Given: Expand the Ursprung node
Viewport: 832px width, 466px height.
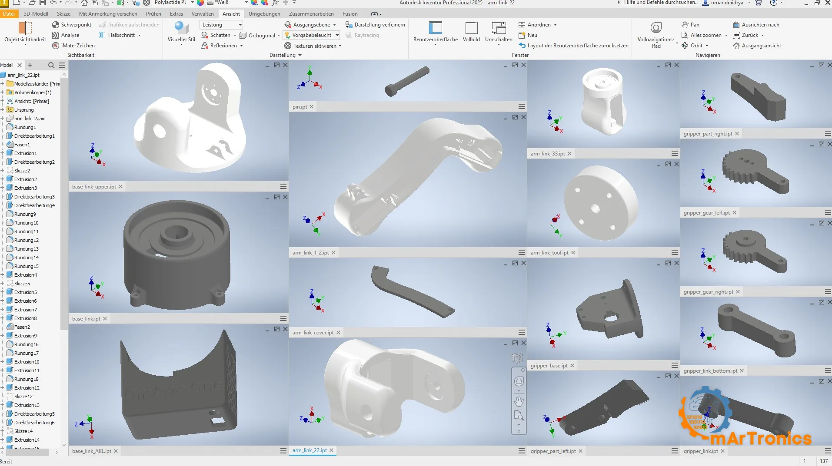Looking at the screenshot, I should [3, 110].
